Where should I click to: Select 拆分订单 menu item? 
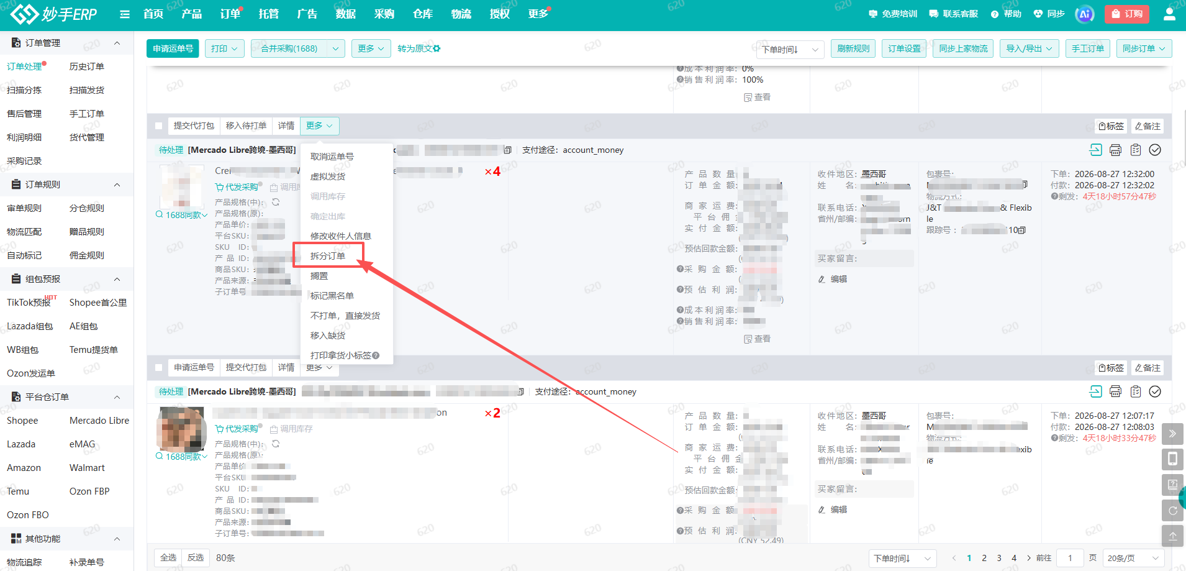[328, 256]
